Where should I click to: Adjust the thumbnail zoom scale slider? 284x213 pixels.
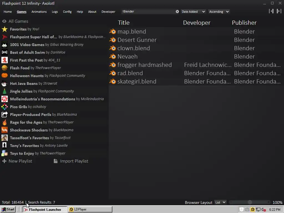250,202
